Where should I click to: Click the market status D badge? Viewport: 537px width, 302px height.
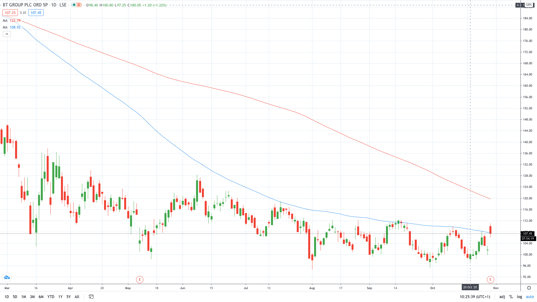[x=79, y=5]
